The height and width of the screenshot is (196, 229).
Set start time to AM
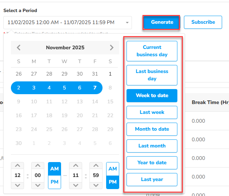[55, 169]
